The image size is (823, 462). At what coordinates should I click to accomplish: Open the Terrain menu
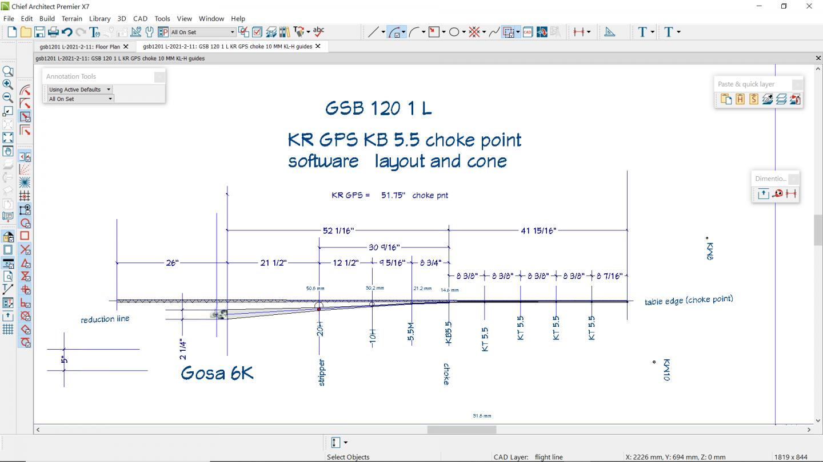(x=72, y=18)
